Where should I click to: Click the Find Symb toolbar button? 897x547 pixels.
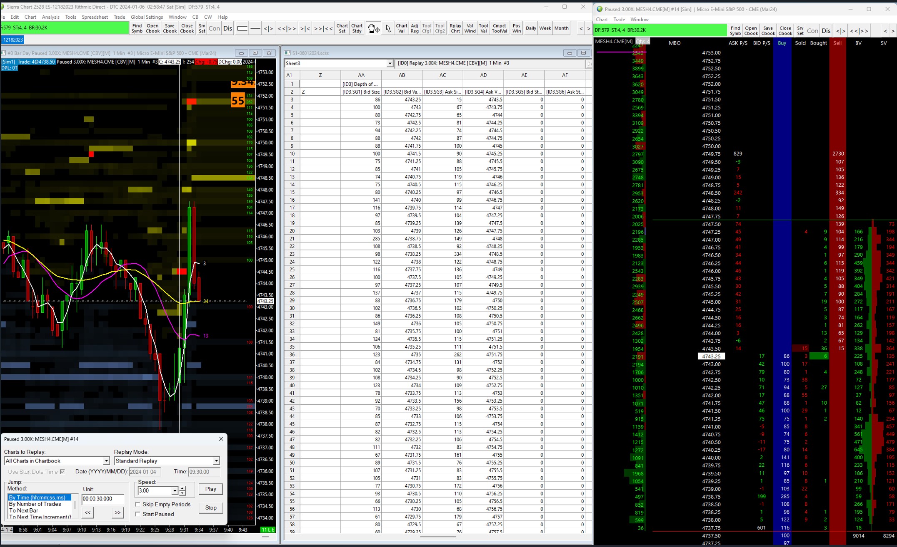[137, 28]
